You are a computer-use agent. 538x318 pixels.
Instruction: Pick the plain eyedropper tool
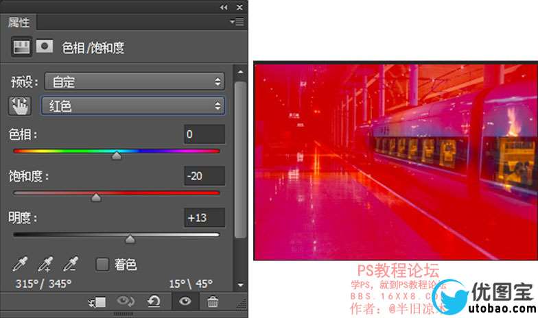click(21, 265)
